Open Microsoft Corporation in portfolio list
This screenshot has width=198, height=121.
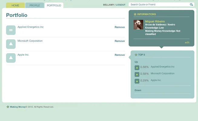click(x=30, y=41)
